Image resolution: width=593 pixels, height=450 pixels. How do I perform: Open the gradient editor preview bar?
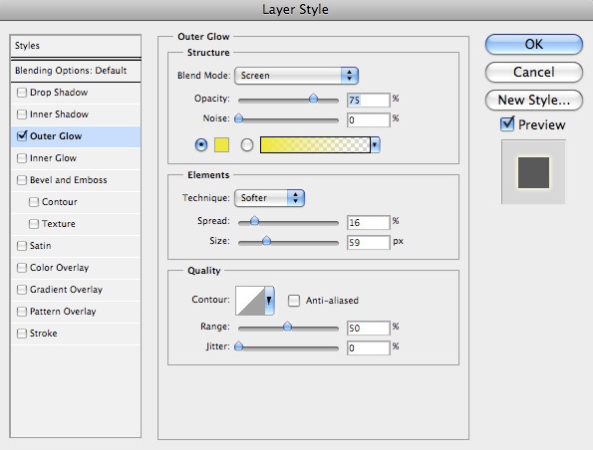[315, 145]
